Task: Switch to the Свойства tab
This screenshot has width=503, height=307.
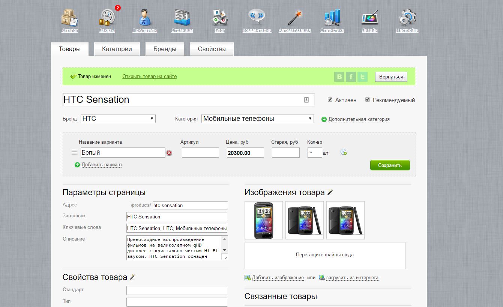Action: pyautogui.click(x=212, y=49)
